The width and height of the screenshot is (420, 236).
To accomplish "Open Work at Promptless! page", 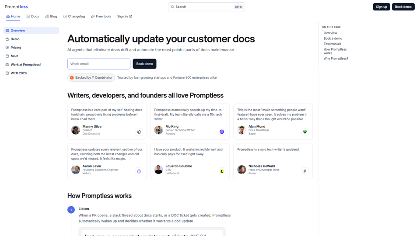I will [31, 65].
